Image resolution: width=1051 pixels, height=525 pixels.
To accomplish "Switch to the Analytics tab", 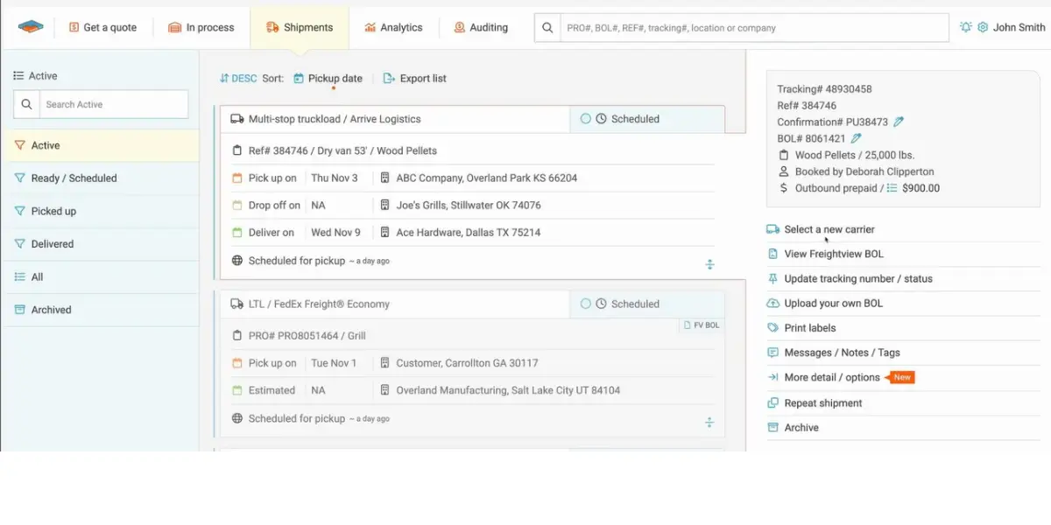I will pos(393,28).
